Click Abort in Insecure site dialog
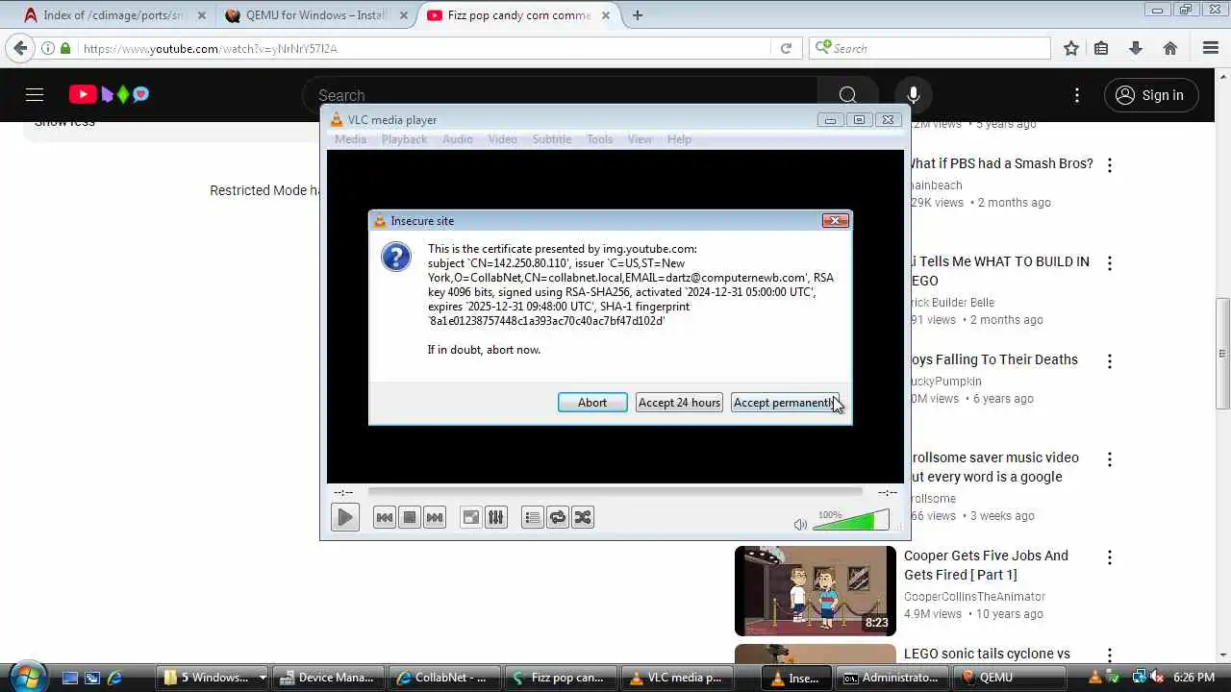 (x=592, y=403)
